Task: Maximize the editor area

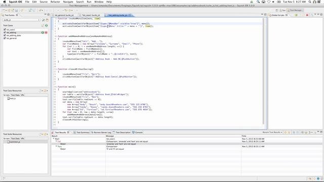Action: [265, 15]
